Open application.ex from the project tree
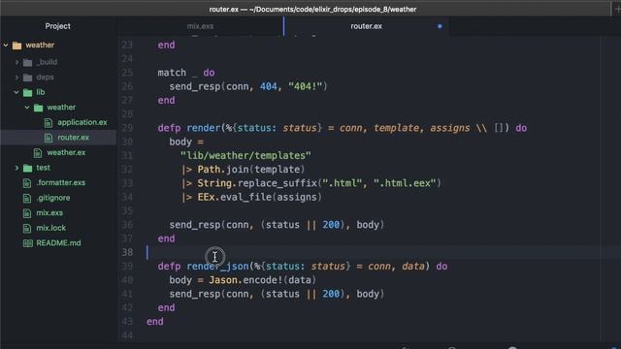621x349 pixels. (x=82, y=122)
